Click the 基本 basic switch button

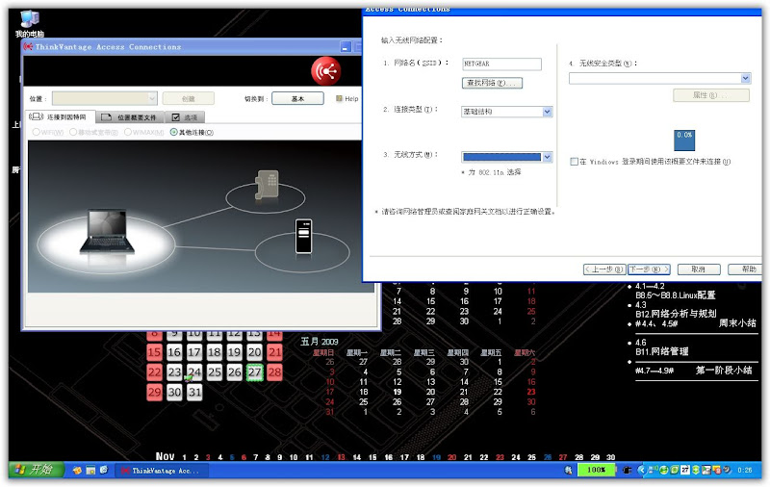(x=297, y=98)
